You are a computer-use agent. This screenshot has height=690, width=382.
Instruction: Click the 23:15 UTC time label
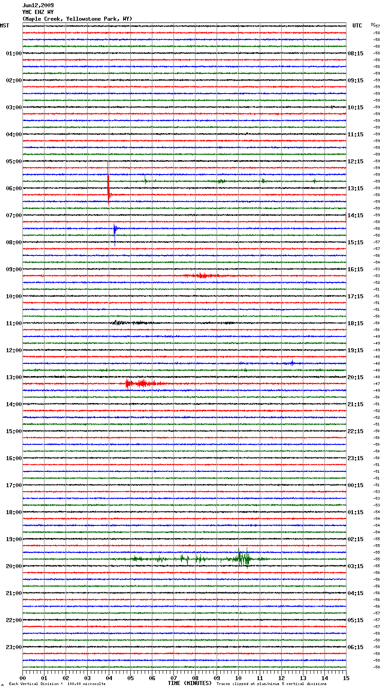coord(355,458)
